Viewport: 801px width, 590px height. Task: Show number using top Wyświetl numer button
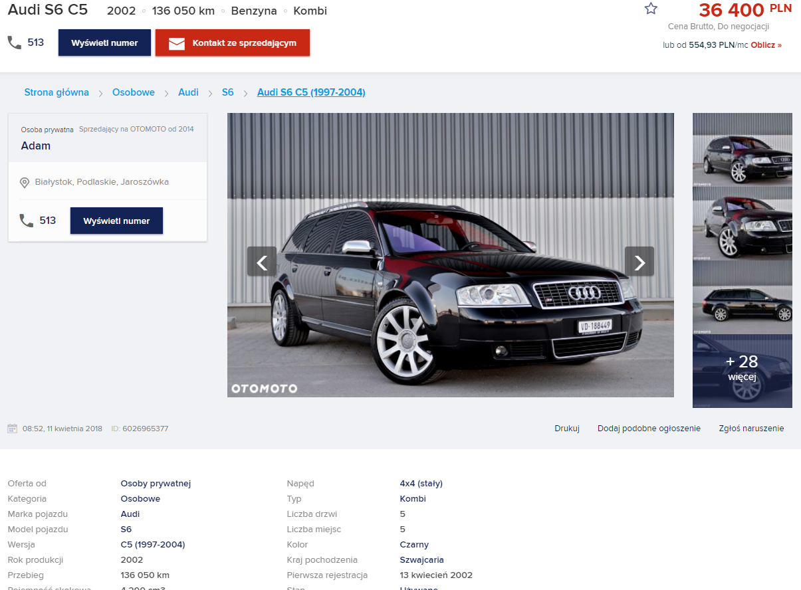coord(104,43)
